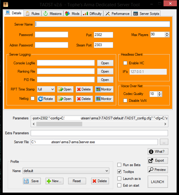Save the current profile
This screenshot has width=179, height=195.
[x=32, y=181]
